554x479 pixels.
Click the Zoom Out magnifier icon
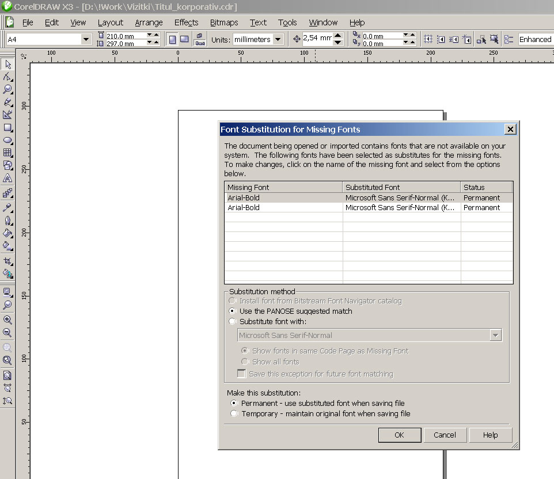[x=7, y=332]
